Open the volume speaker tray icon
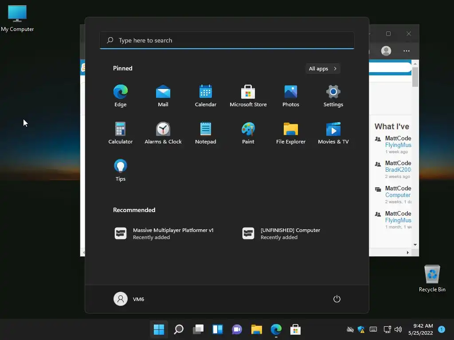This screenshot has height=340, width=454. pos(398,329)
